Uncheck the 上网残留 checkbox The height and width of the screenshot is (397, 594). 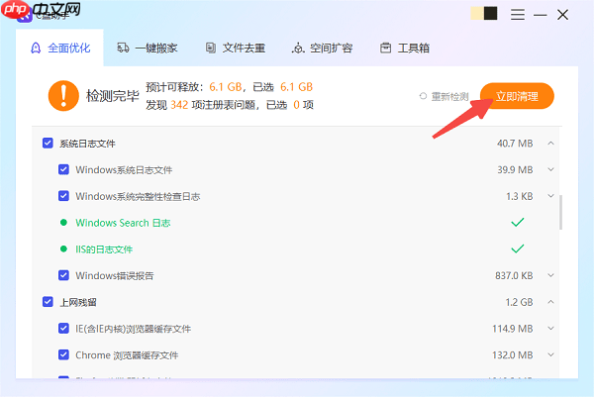click(48, 302)
